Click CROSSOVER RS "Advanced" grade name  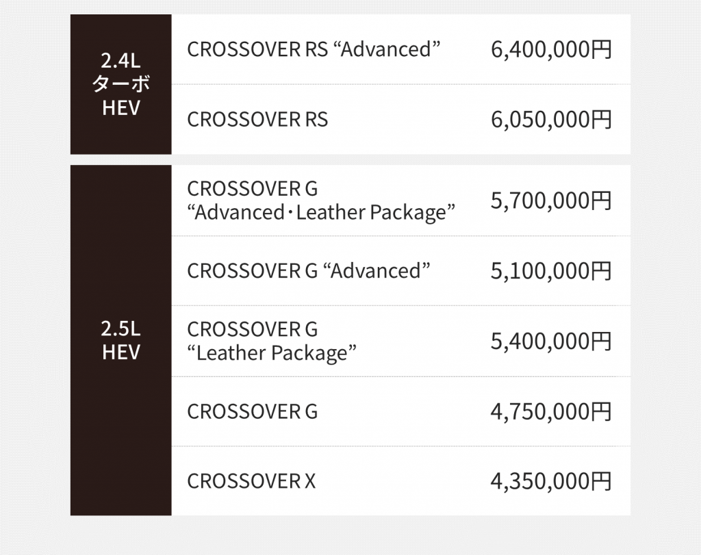(x=314, y=49)
